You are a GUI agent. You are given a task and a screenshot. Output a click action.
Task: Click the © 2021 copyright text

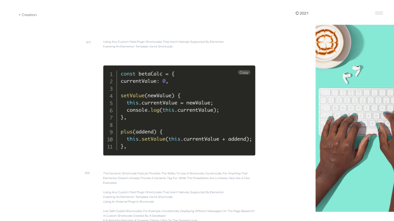302,13
